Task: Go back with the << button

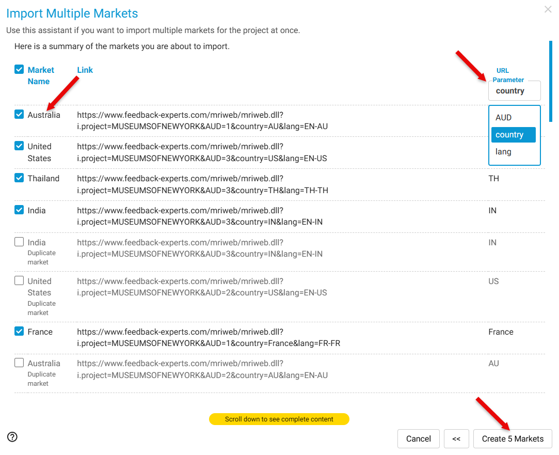Action: pyautogui.click(x=456, y=438)
